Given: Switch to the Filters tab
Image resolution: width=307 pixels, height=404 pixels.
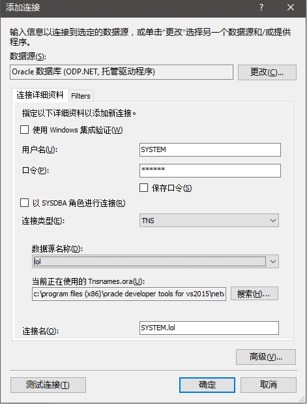Looking at the screenshot, I should pyautogui.click(x=81, y=96).
